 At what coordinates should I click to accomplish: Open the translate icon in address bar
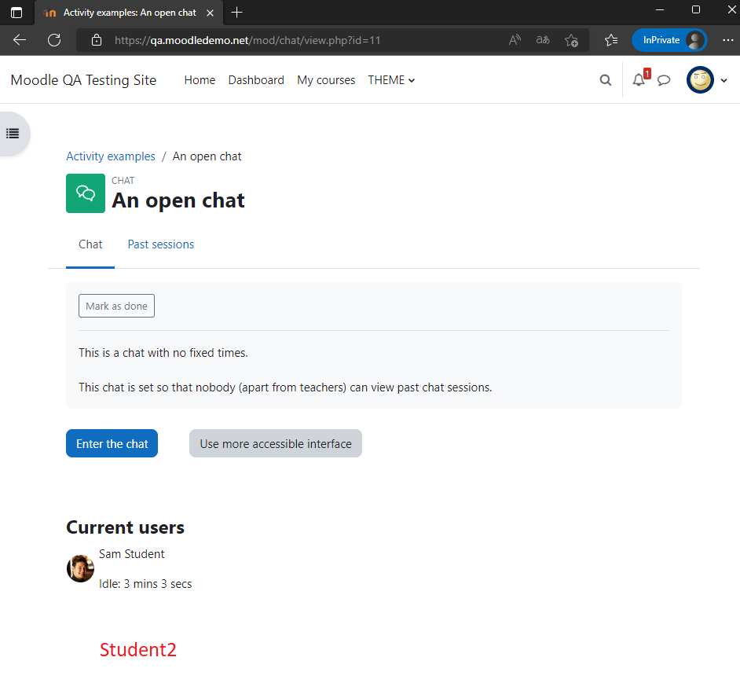click(543, 40)
